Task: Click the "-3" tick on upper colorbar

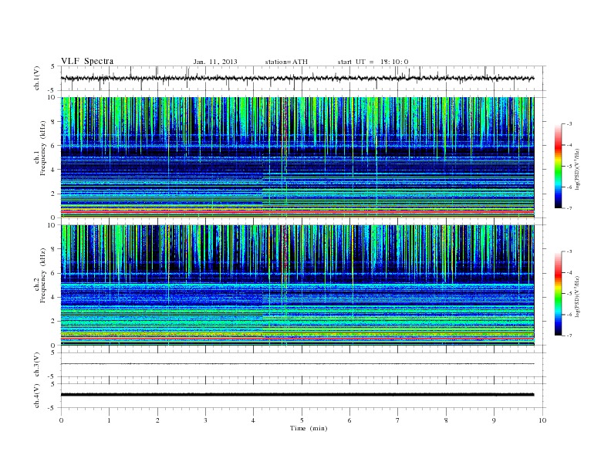Action: pos(569,124)
